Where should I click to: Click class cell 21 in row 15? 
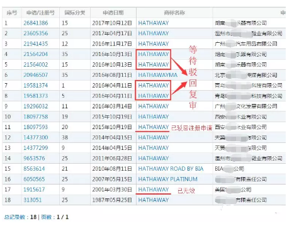coord(65,169)
